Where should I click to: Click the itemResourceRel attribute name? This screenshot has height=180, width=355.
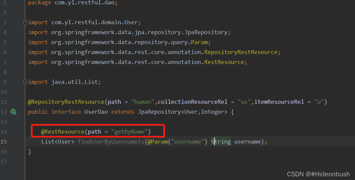(279, 102)
